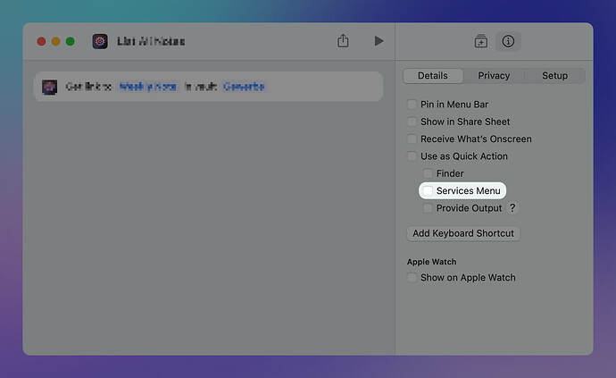
Task: Run the shortcut with the play button
Action: [x=379, y=41]
